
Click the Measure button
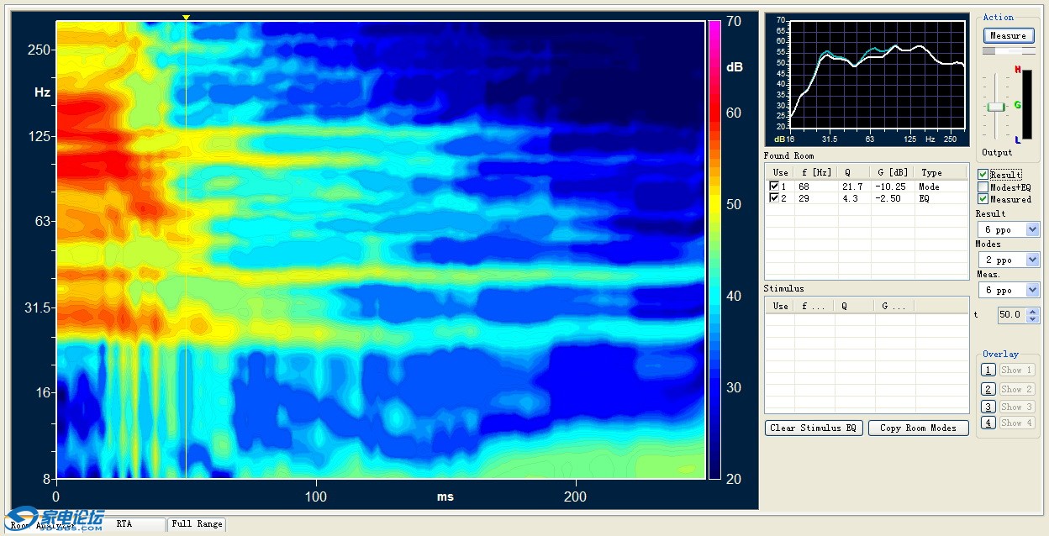click(1009, 35)
